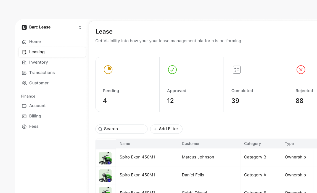Click the Finance section label
Image resolution: width=317 pixels, height=193 pixels.
[28, 96]
